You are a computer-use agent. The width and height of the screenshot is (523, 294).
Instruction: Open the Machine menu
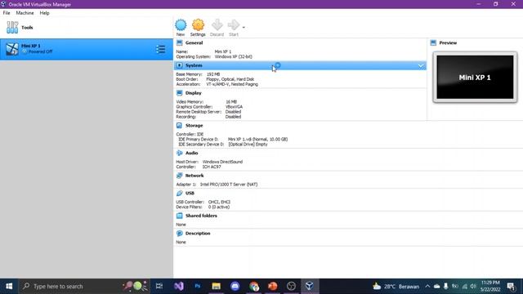click(x=25, y=13)
